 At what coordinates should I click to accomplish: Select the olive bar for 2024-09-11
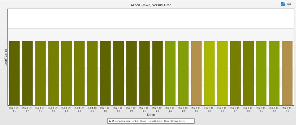[x=41, y=73]
